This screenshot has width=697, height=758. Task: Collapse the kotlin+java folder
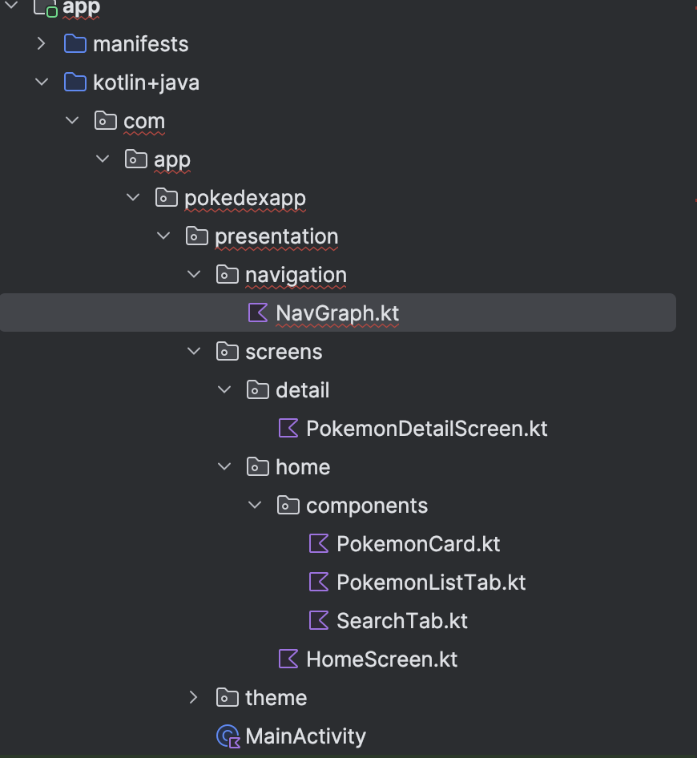42,82
